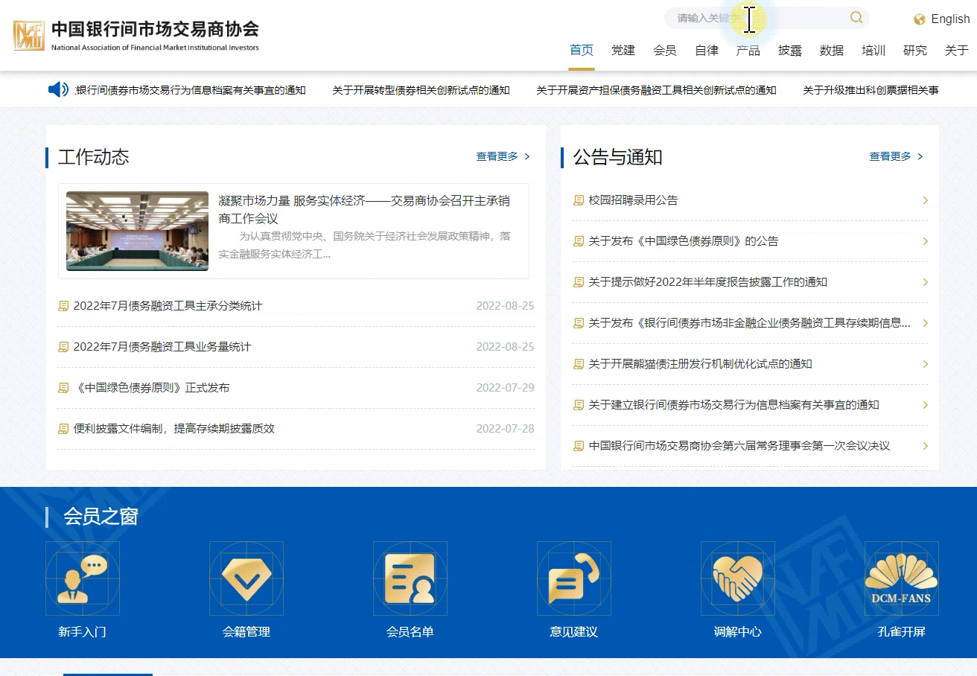
Task: Expand arrow for 关于发布《中国绿色债券原则》的公告 row
Action: pyautogui.click(x=925, y=241)
